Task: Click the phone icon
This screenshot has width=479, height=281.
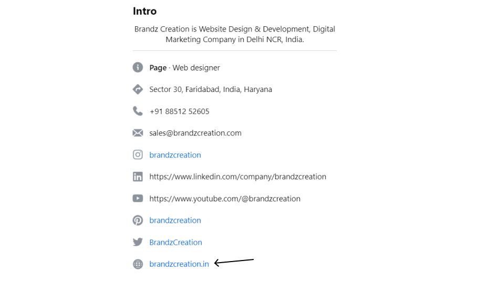Action: click(x=138, y=111)
